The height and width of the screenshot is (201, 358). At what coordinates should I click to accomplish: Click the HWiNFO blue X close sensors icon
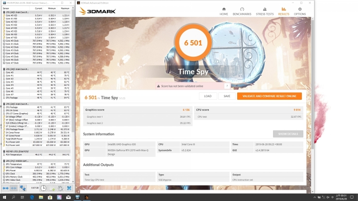pos(69,188)
